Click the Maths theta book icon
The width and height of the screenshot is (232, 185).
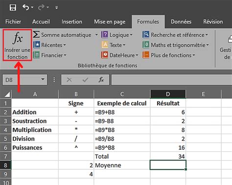click(x=146, y=45)
